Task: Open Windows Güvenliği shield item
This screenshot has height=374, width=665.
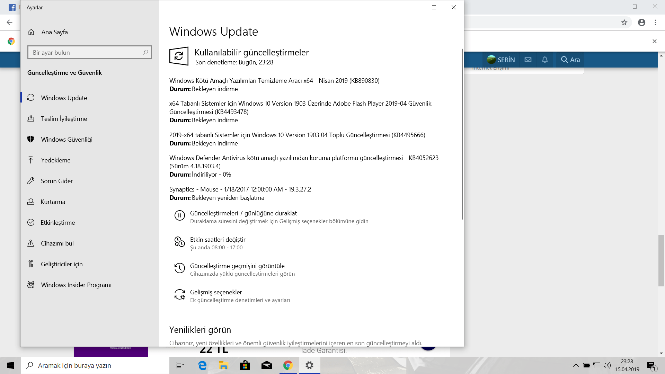Action: (x=66, y=140)
